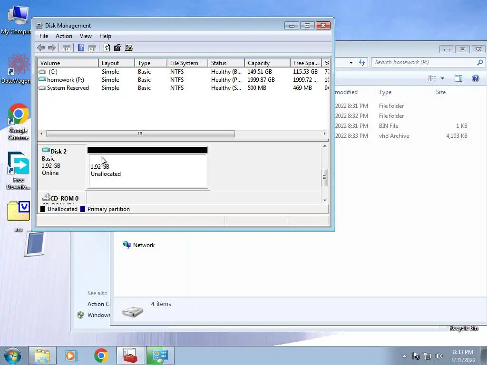487x365 pixels.
Task: Click the Forward arrow in Disk Management toolbar
Action: pos(52,48)
